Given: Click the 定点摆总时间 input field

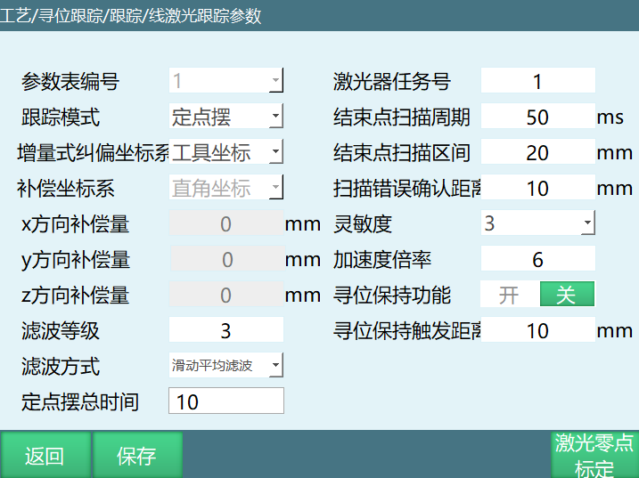Looking at the screenshot, I should 225,401.
